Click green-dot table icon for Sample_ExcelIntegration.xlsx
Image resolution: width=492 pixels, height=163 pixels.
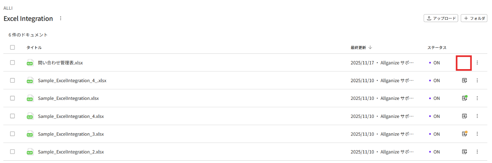click(x=464, y=98)
